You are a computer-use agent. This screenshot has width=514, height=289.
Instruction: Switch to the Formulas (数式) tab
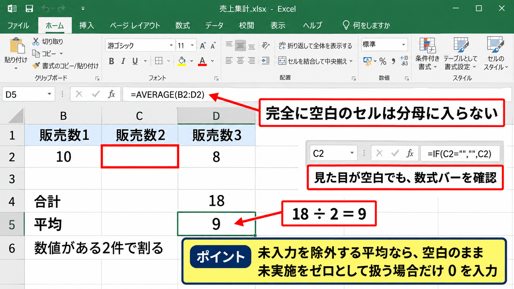(x=183, y=25)
